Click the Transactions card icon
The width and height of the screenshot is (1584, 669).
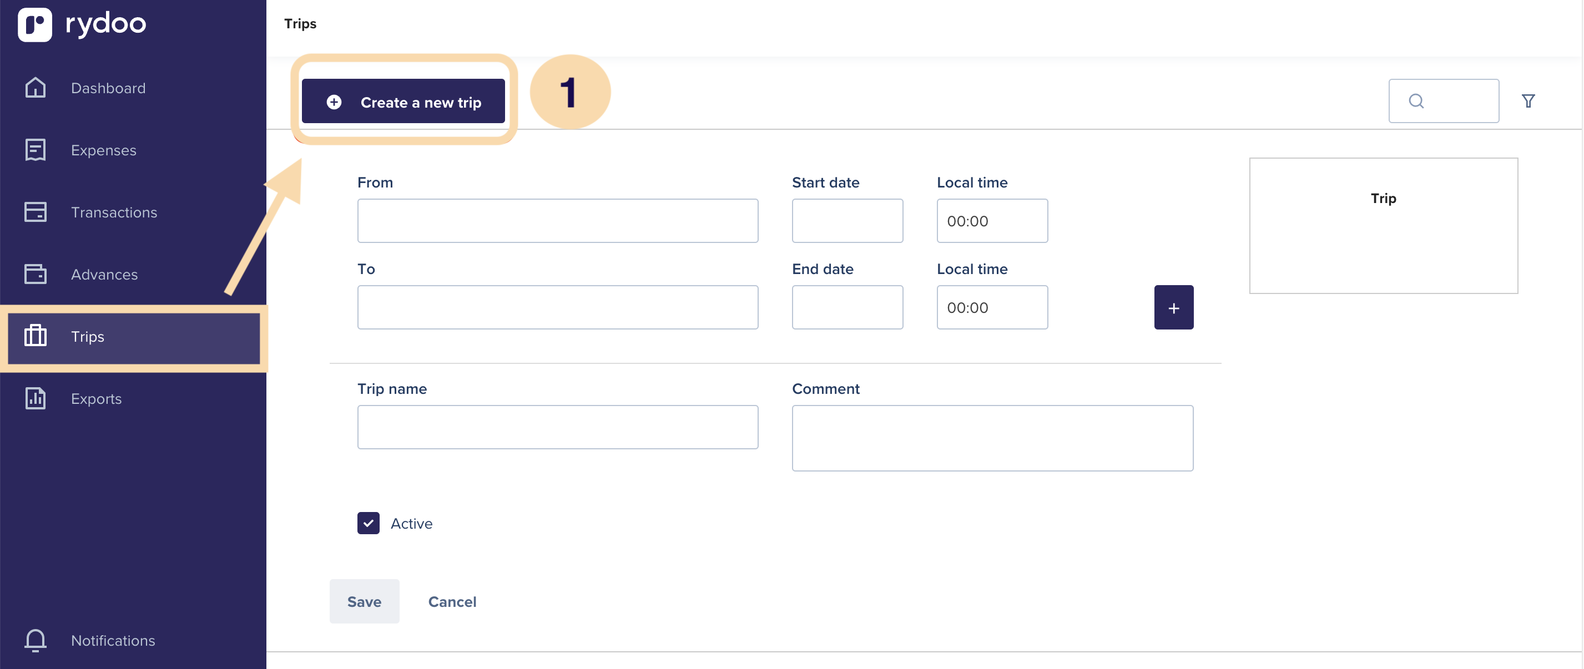[35, 212]
